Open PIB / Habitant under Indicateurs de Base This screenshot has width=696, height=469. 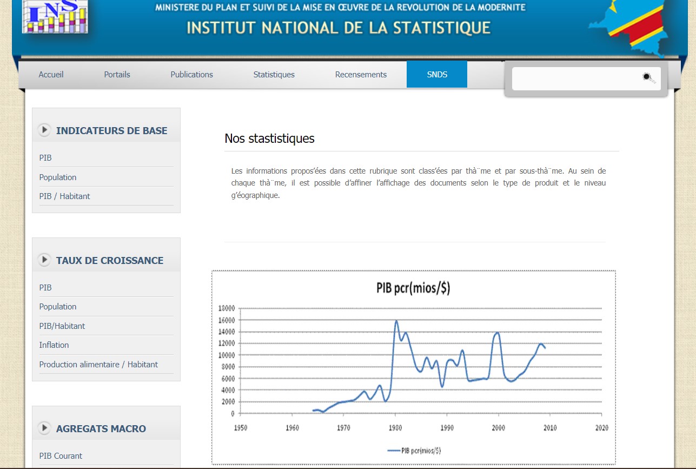pyautogui.click(x=64, y=196)
